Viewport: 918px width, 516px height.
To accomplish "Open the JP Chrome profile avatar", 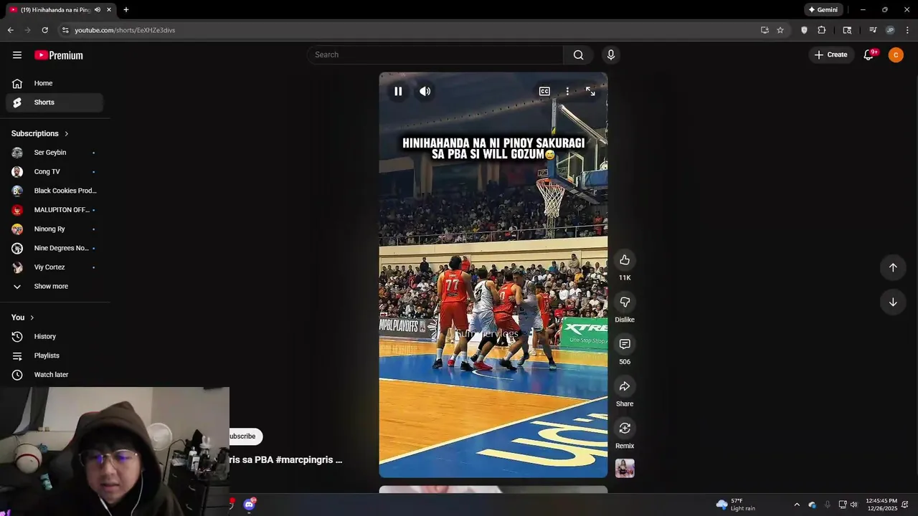I will coord(890,30).
